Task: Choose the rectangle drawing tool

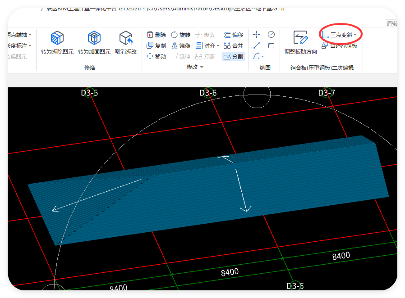Action: 271,45
